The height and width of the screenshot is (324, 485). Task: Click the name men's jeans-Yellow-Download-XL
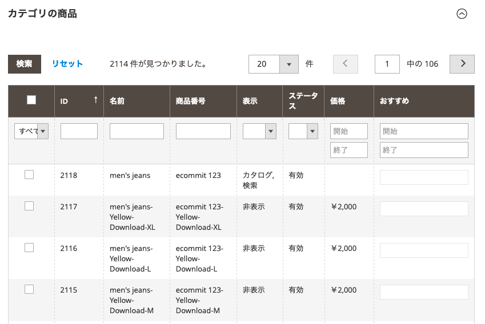tap(133, 217)
